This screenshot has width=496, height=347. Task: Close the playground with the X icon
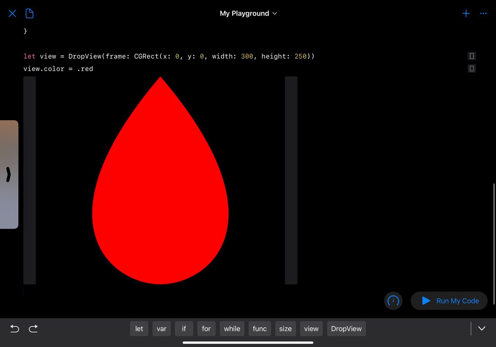[x=12, y=14]
